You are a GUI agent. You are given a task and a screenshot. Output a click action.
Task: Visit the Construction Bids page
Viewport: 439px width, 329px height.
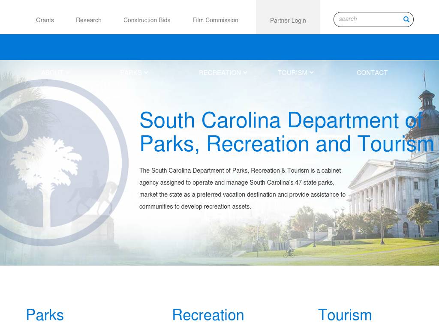point(147,20)
